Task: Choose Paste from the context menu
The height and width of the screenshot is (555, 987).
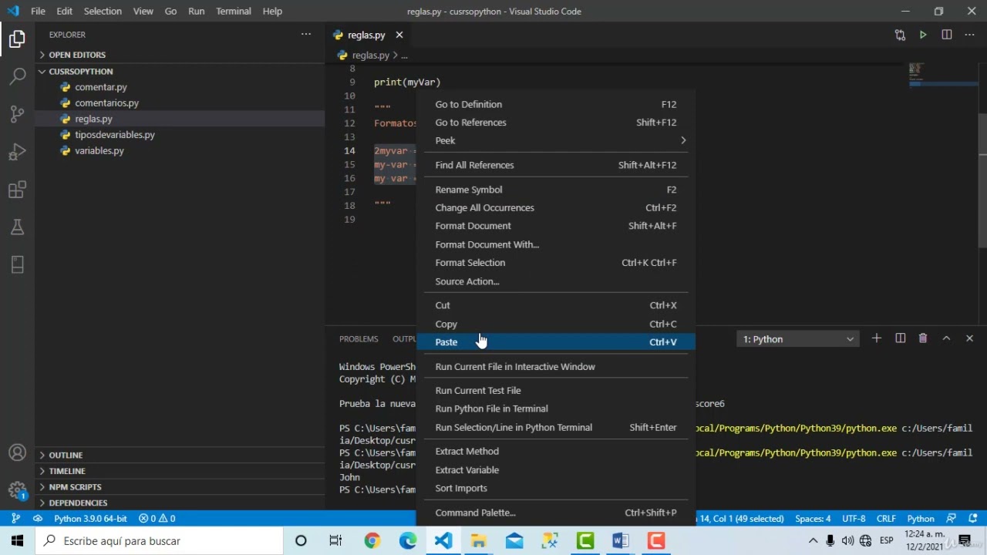Action: click(555, 342)
